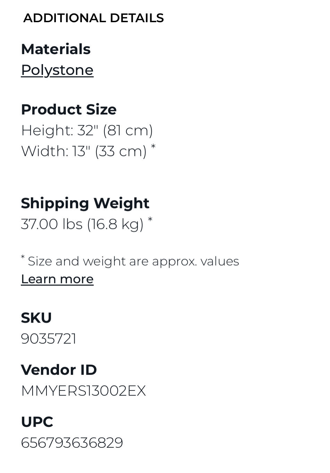Click the asterisk after the Width value
The width and height of the screenshot is (330, 473).
153,147
